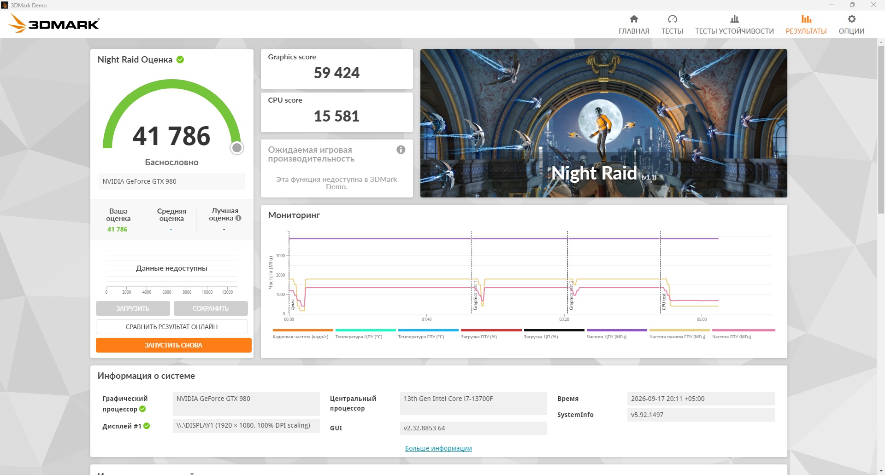Image resolution: width=885 pixels, height=475 pixels.
Task: Click the GUI version v2.32.8853 64
Action: click(x=473, y=428)
